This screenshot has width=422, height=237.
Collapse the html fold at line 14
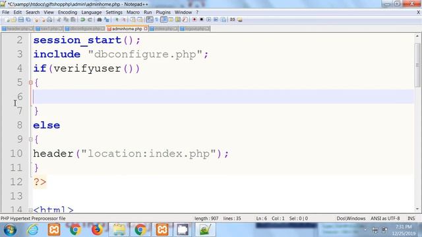tap(31, 210)
